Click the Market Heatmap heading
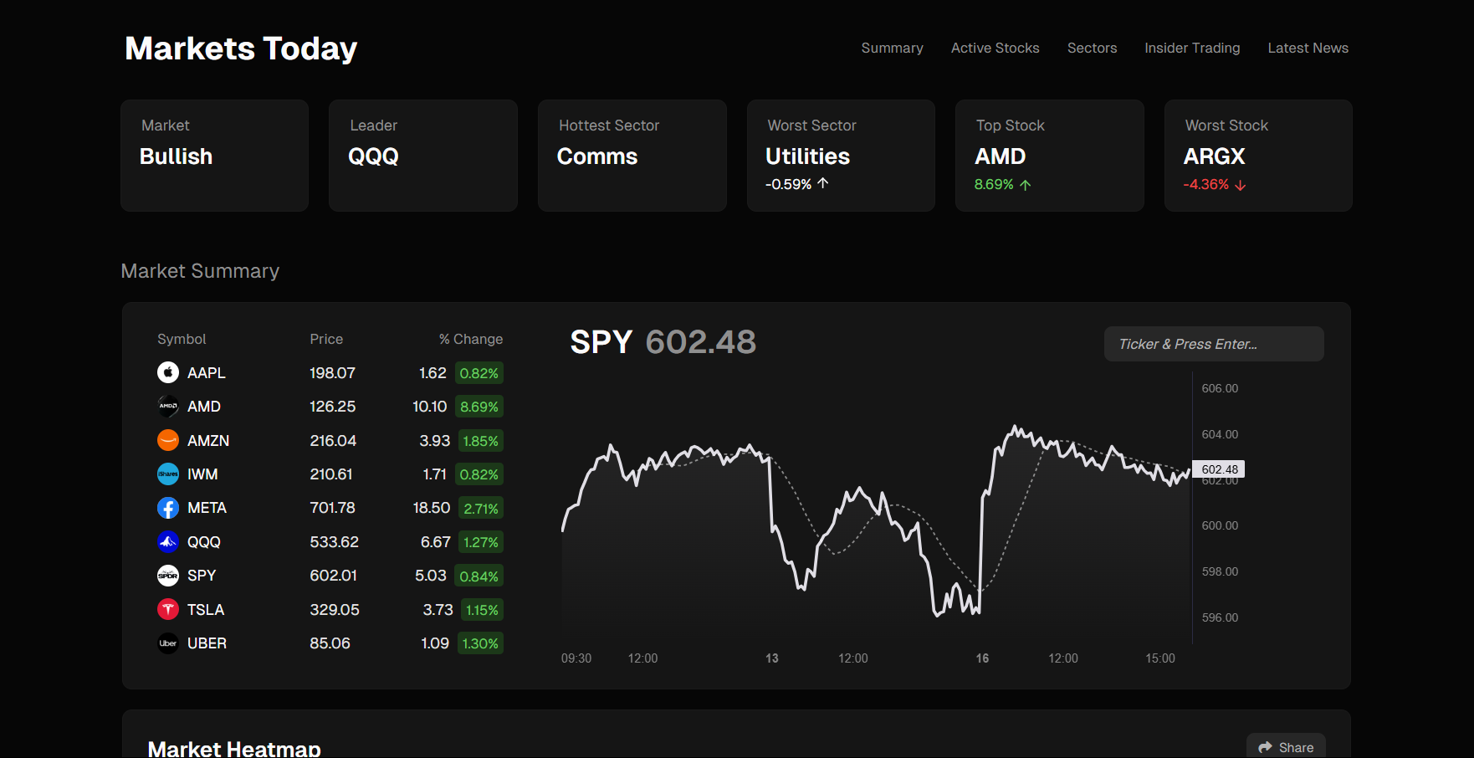 (x=234, y=749)
